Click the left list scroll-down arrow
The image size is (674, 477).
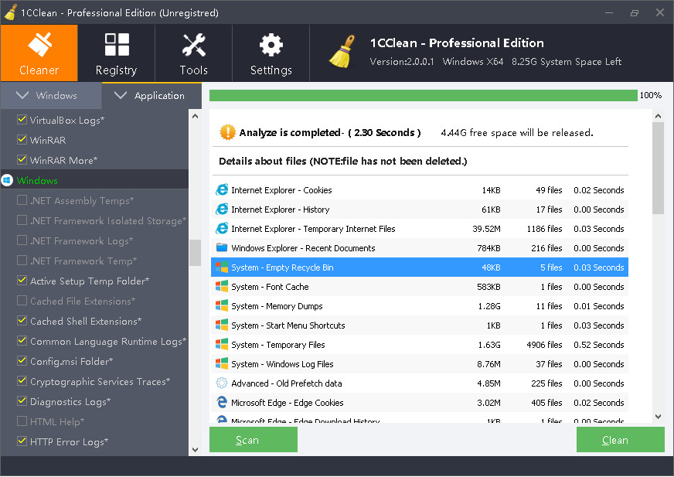tap(195, 449)
